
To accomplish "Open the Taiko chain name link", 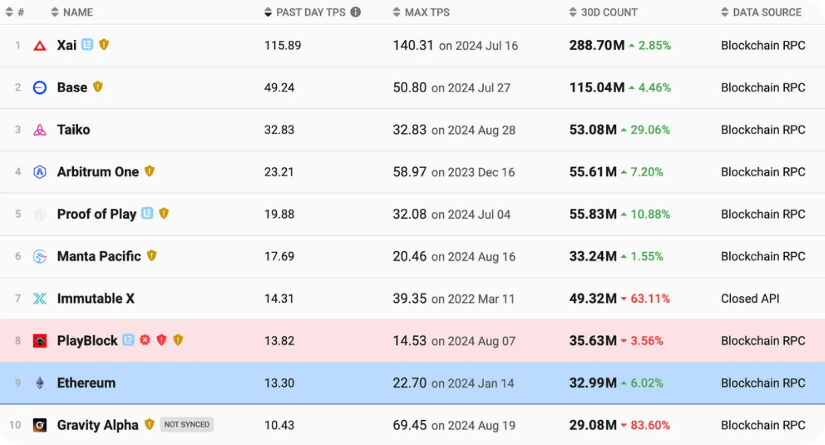I will (74, 129).
